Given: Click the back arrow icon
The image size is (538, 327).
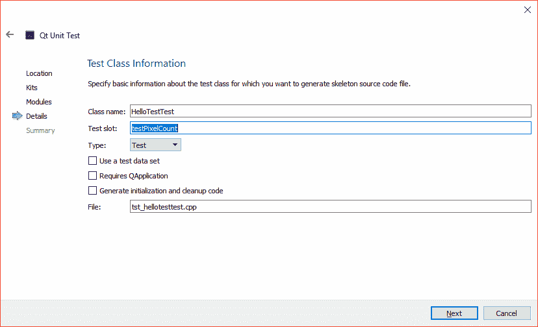Looking at the screenshot, I should (x=10, y=35).
